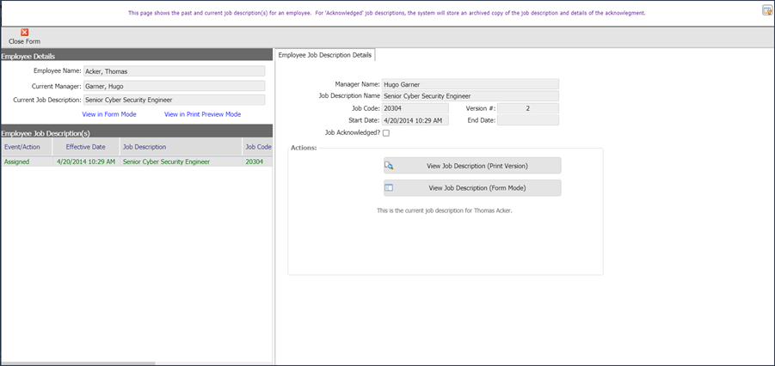Image resolution: width=775 pixels, height=366 pixels.
Task: Click the Current Manager field
Action: [173, 86]
